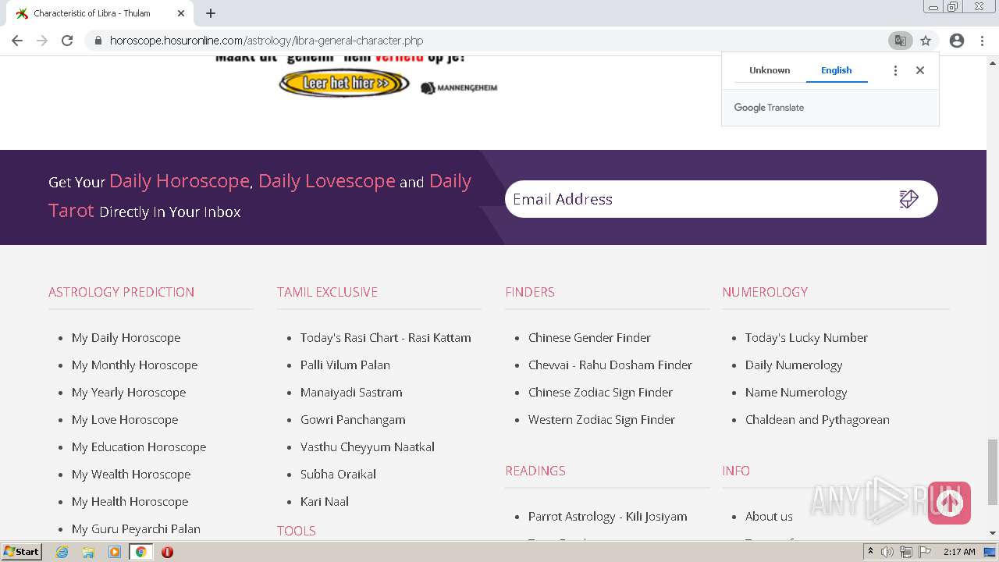
Task: Open the About us link
Action: 769,517
